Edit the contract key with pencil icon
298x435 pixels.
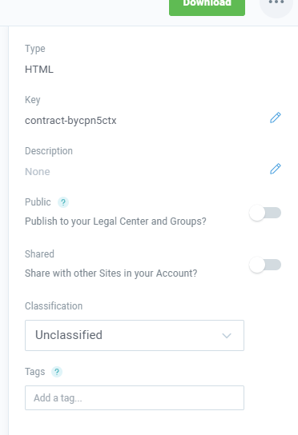tap(276, 118)
